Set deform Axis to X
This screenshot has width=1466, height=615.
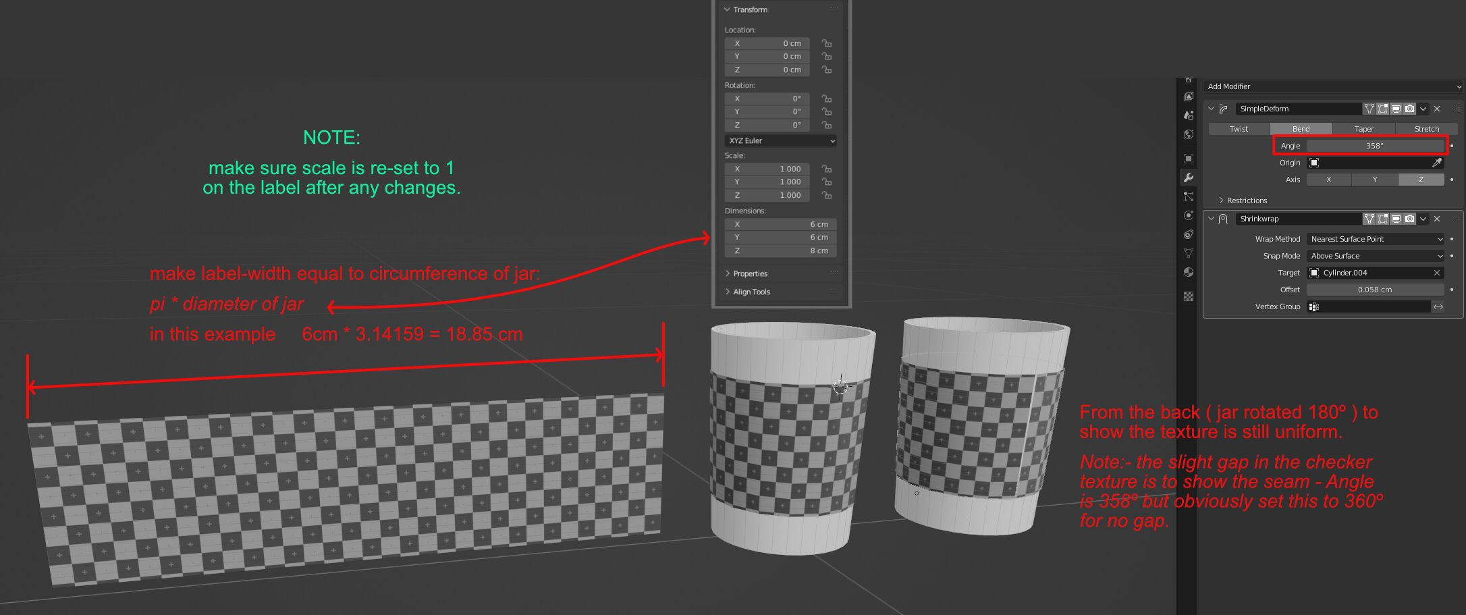click(1329, 180)
